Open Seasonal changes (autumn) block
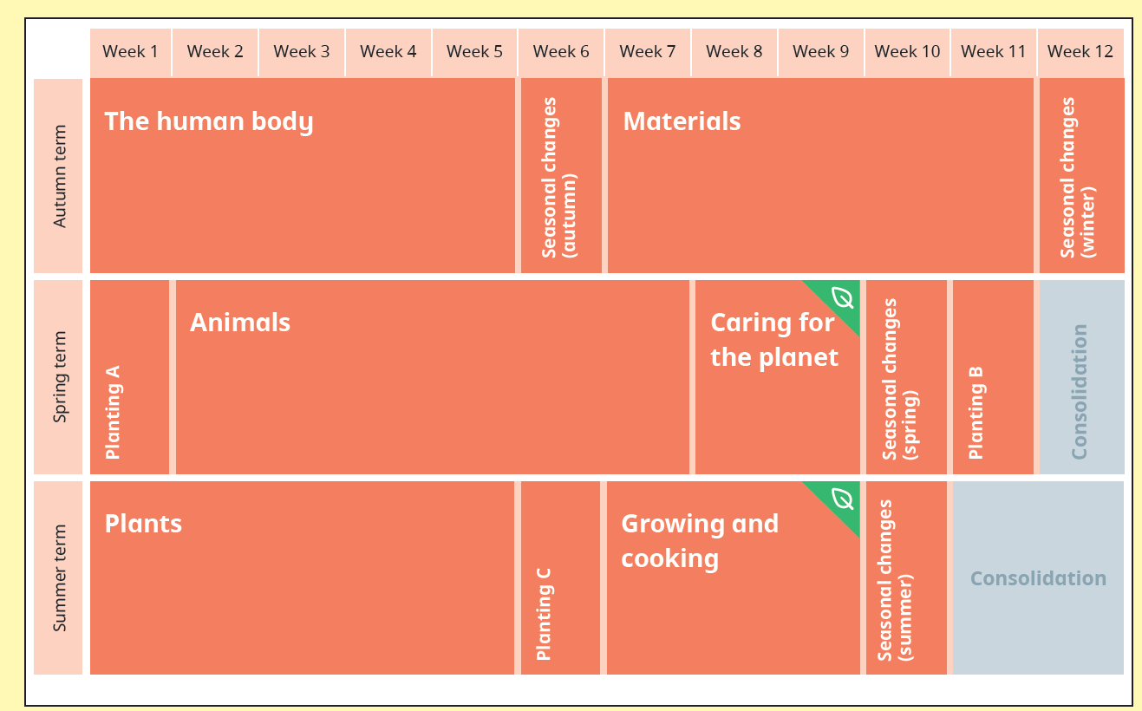Viewport: 1142px width, 711px height. click(x=561, y=176)
